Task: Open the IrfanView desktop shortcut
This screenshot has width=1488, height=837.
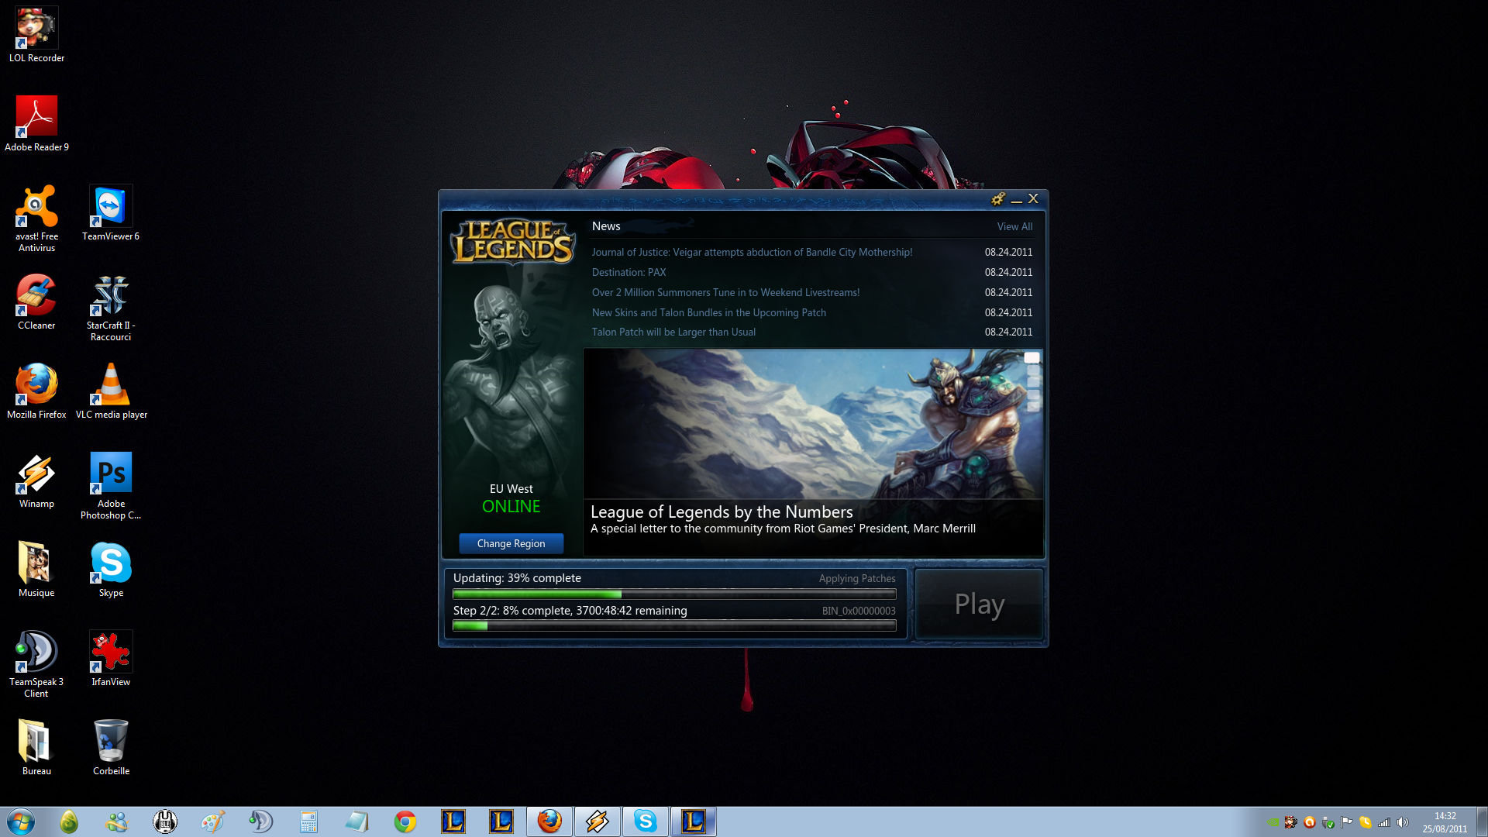Action: (111, 659)
